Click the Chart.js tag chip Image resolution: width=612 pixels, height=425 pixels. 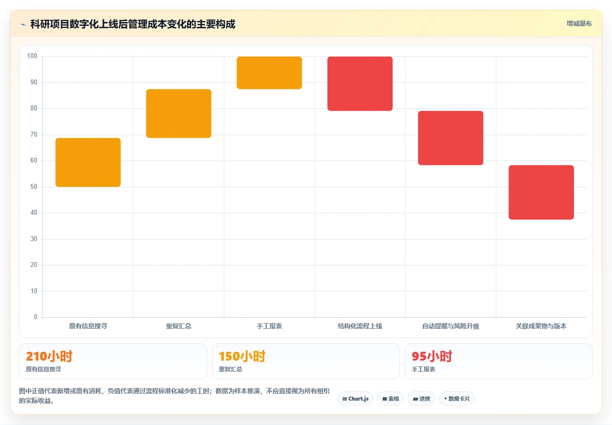click(355, 399)
